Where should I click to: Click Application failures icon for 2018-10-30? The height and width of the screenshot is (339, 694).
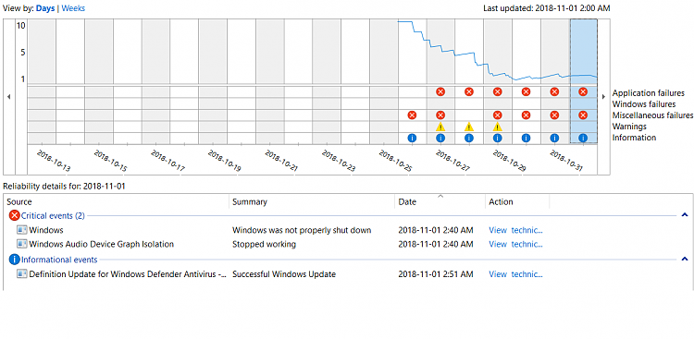pyautogui.click(x=526, y=92)
